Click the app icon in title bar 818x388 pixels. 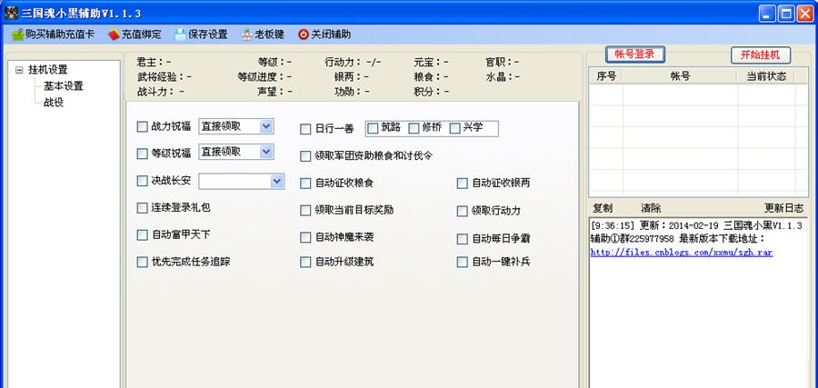point(12,13)
